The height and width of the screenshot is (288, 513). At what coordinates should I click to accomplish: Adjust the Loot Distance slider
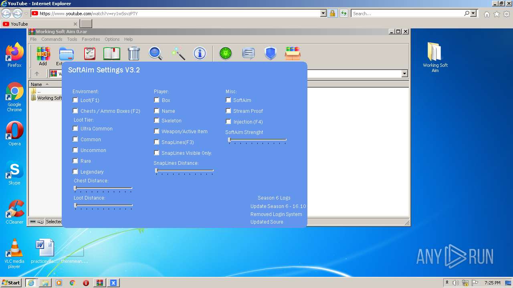tap(103, 206)
